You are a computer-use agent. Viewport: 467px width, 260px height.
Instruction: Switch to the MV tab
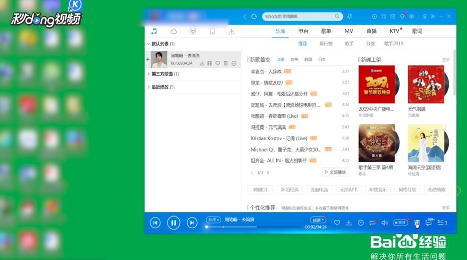point(349,31)
